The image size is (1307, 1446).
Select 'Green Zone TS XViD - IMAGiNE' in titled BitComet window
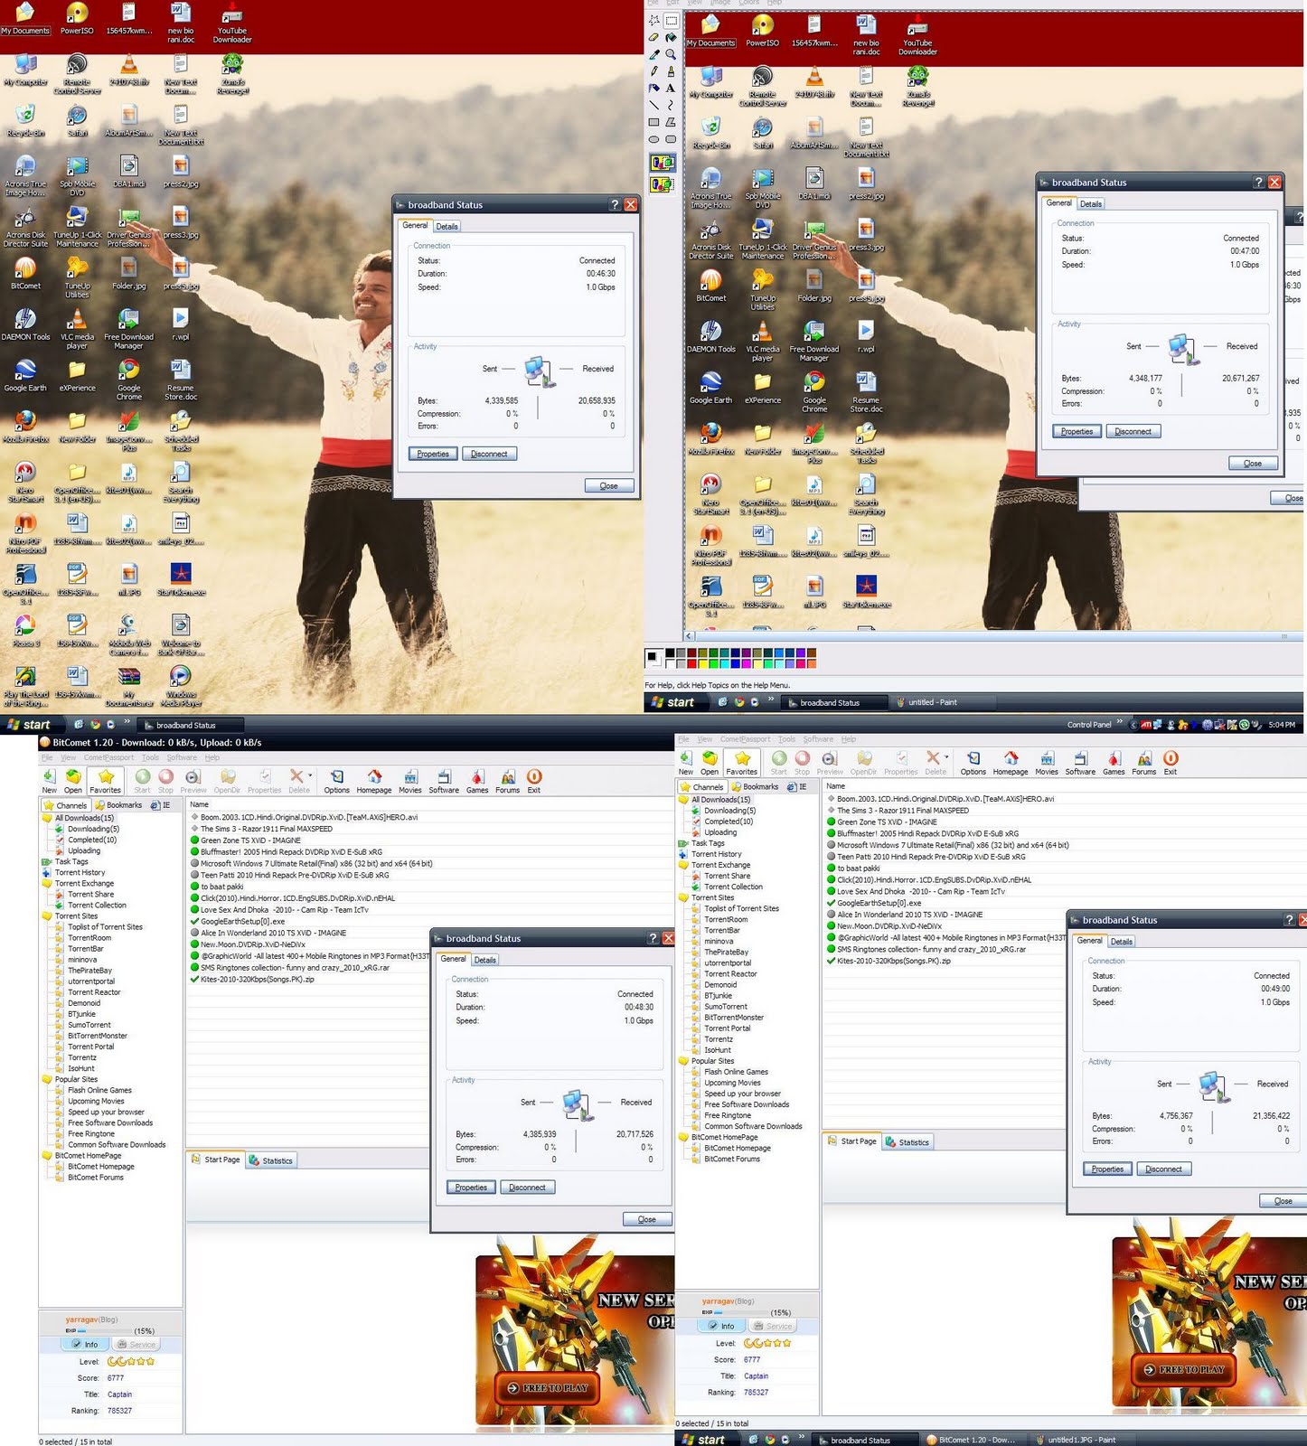(x=250, y=840)
